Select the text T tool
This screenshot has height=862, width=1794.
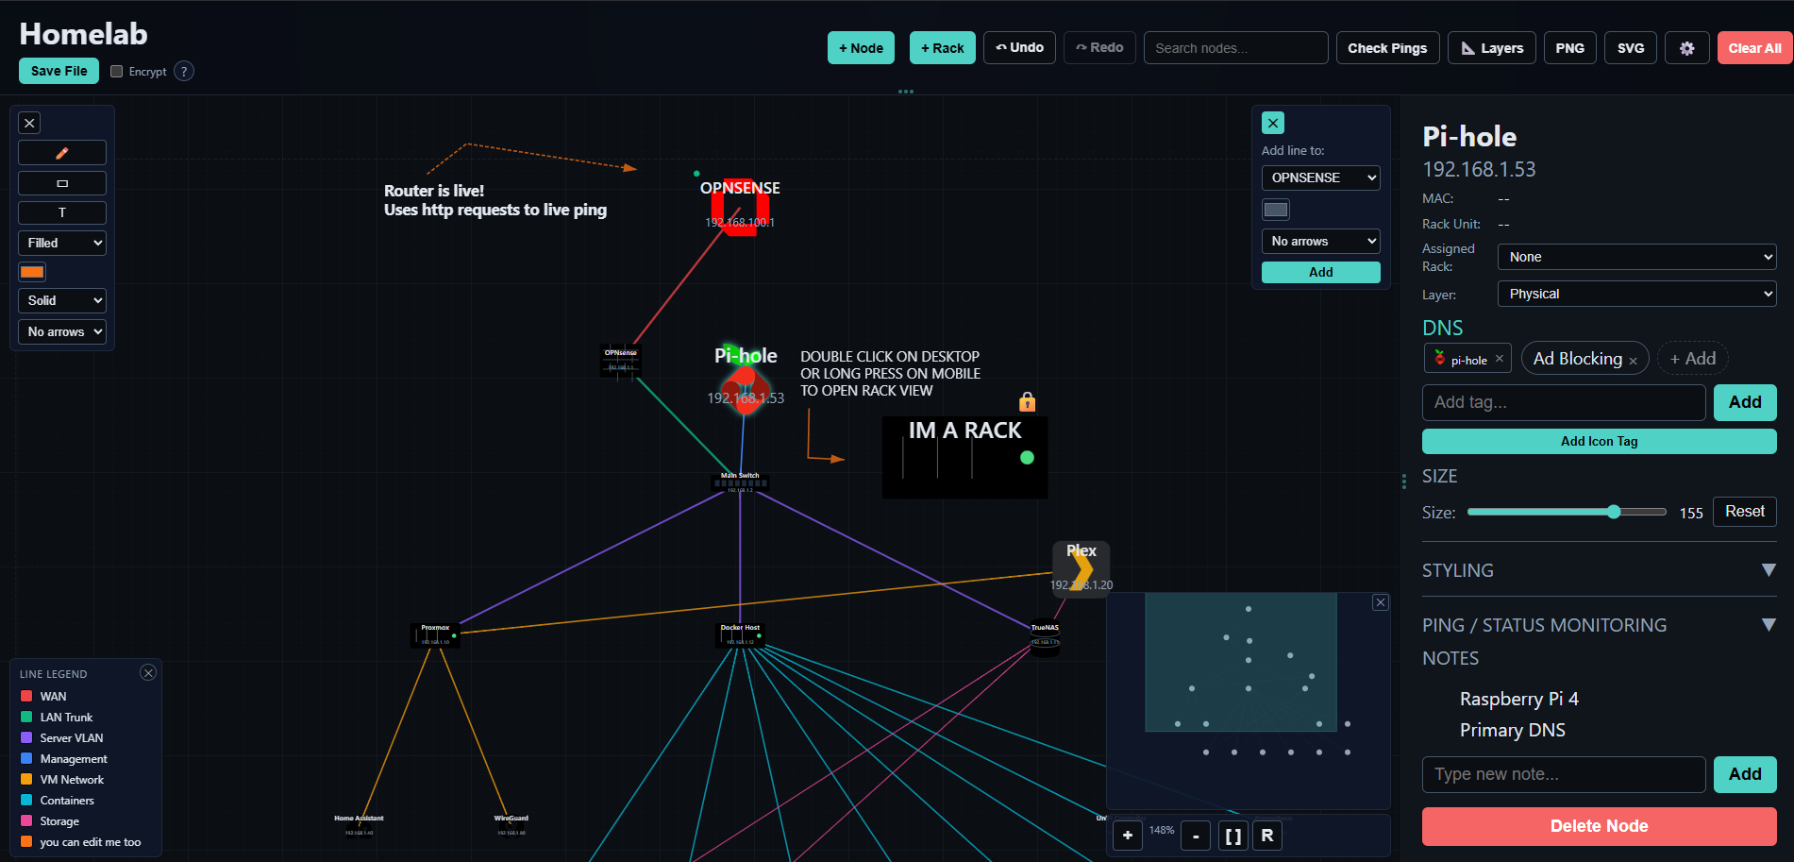tap(62, 212)
